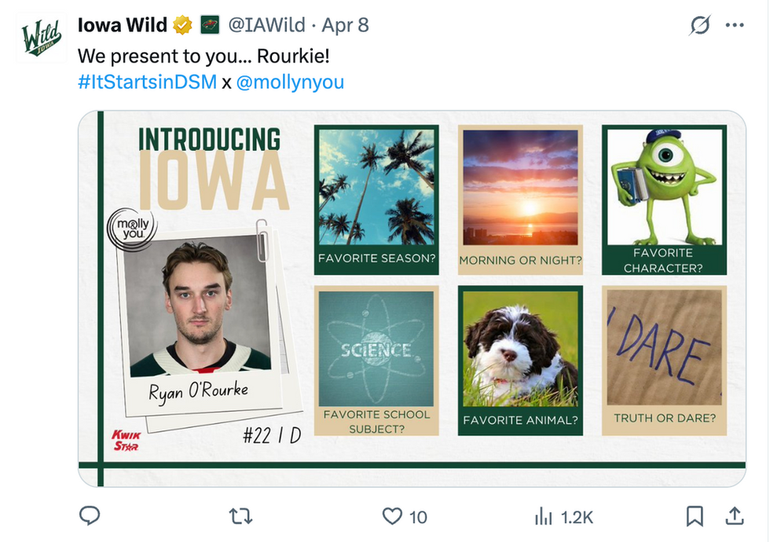Open the @mollynyou mention link
The width and height of the screenshot is (770, 542).
[x=290, y=82]
